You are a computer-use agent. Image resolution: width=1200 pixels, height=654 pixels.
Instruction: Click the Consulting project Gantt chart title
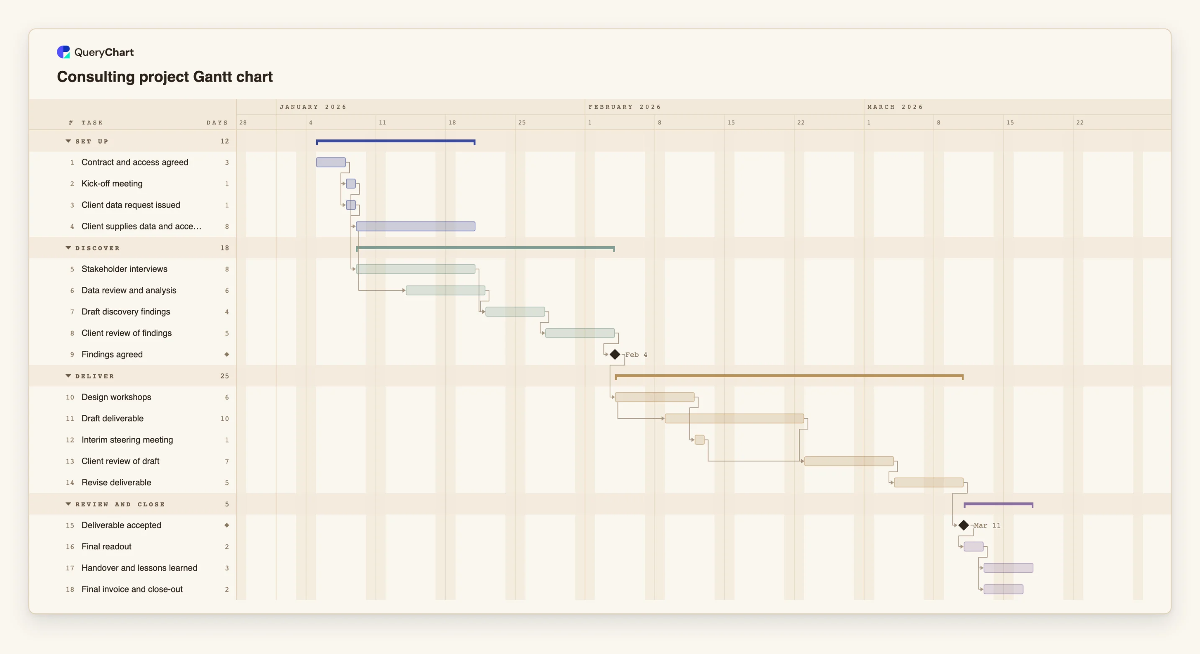(165, 76)
